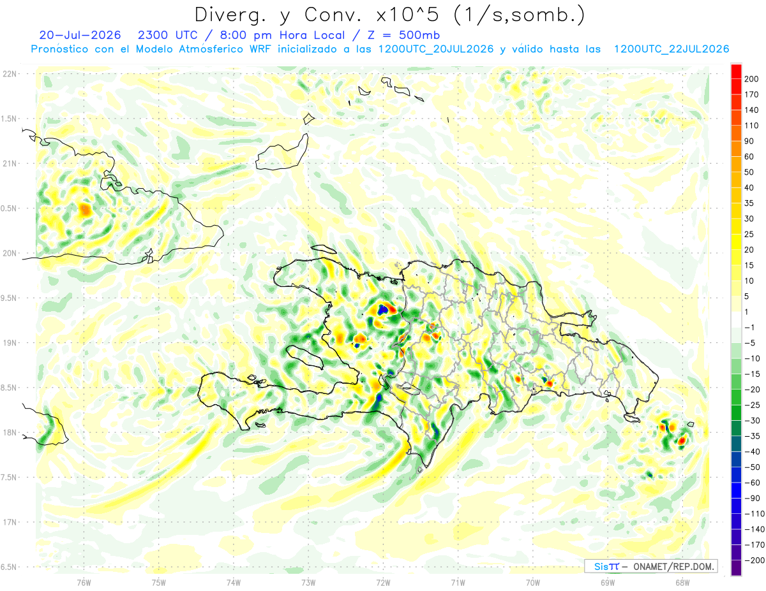
Task: Click the '73W' longitude label
Action: click(x=308, y=581)
